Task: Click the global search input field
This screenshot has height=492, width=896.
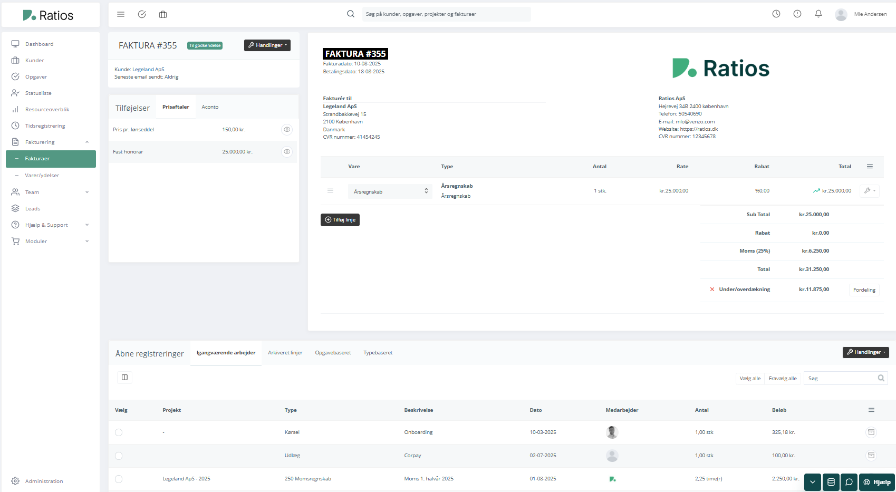Action: point(446,14)
